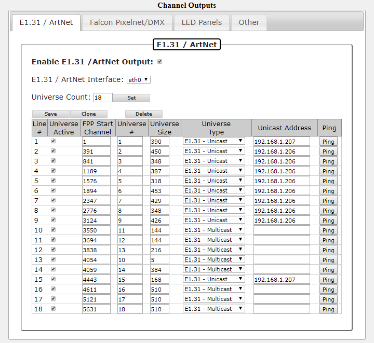Select the Other tab
Image resolution: width=374 pixels, height=343 pixels.
click(x=249, y=22)
